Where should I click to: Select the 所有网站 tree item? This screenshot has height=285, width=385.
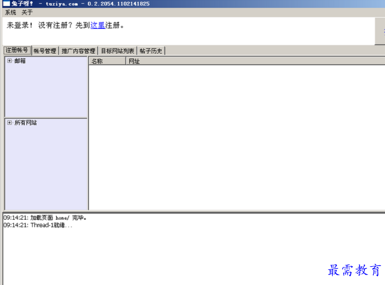[x=25, y=123]
